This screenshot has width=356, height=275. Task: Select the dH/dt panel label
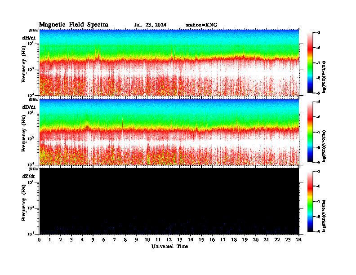29,38
